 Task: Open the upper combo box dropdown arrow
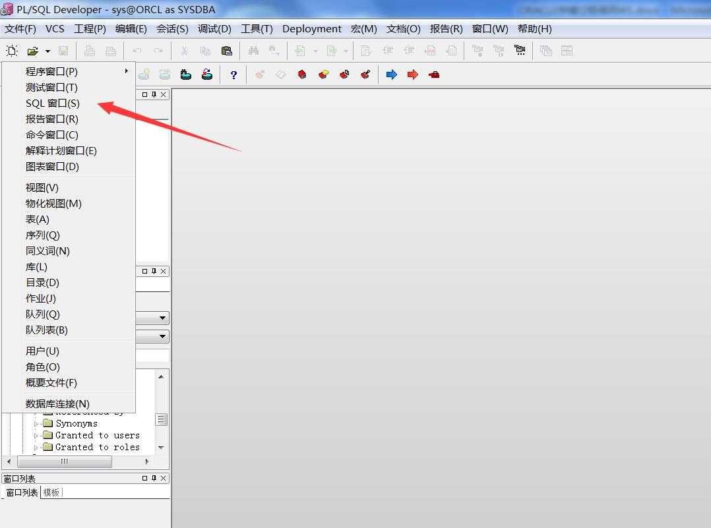click(162, 318)
